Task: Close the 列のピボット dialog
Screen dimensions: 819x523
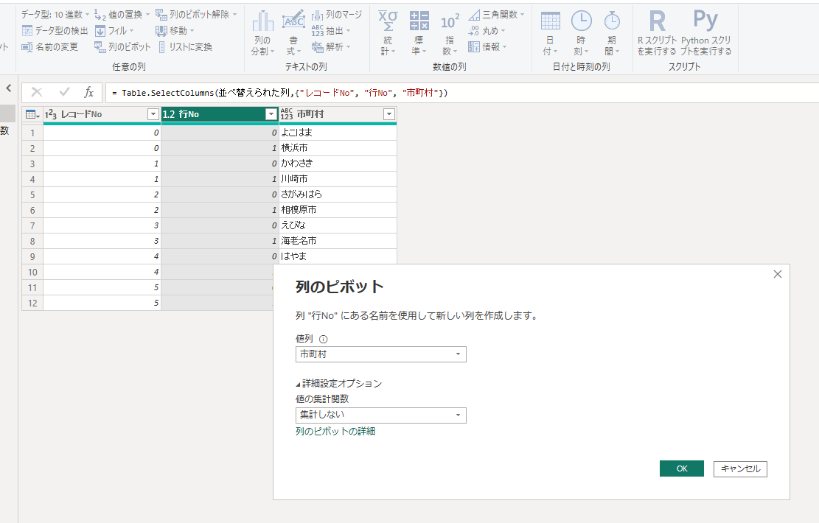Action: 777,274
